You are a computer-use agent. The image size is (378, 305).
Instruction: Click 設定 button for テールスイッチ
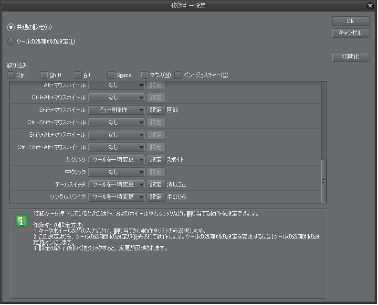pos(156,185)
